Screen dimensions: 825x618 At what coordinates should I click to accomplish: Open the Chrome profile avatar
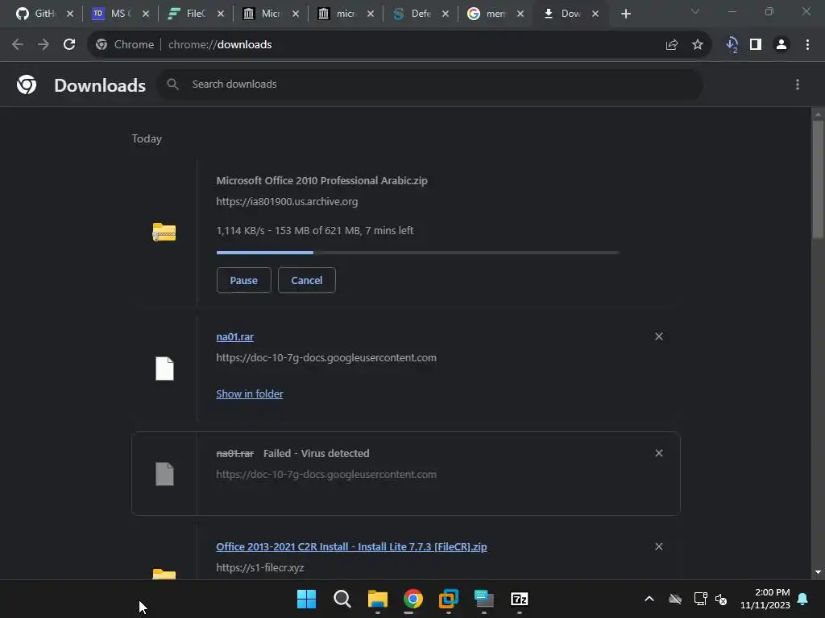[781, 45]
